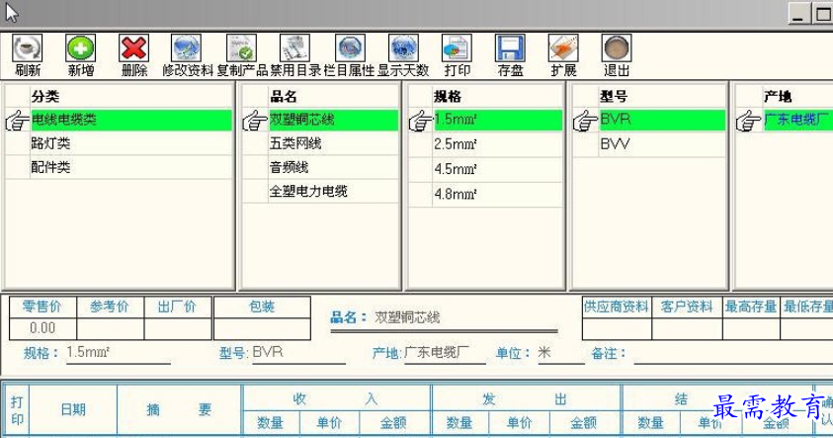Click the 日期 column header
This screenshot has height=438, width=833.
(x=73, y=409)
